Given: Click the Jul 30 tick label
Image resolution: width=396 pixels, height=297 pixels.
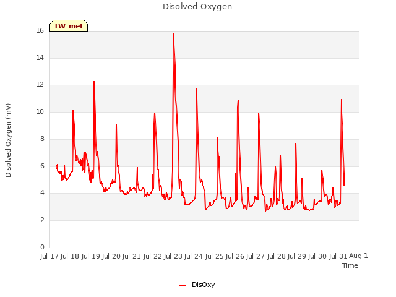Looking at the screenshot, I should click(317, 256).
